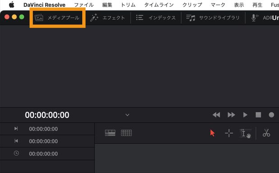Open the Sound Library (サウンドライブラリ) panel
279x173 pixels.
click(213, 18)
